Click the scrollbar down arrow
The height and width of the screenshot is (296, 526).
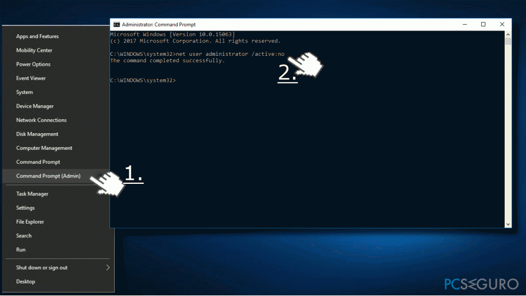508,224
